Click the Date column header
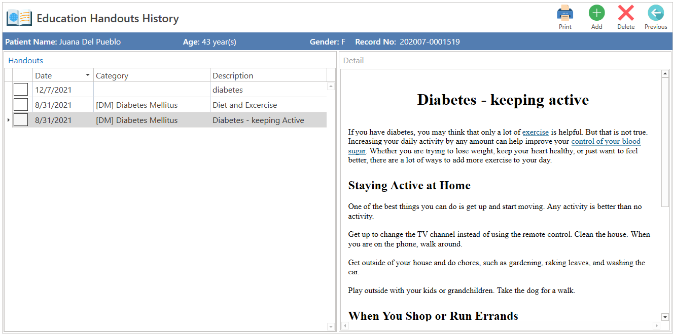 point(63,75)
